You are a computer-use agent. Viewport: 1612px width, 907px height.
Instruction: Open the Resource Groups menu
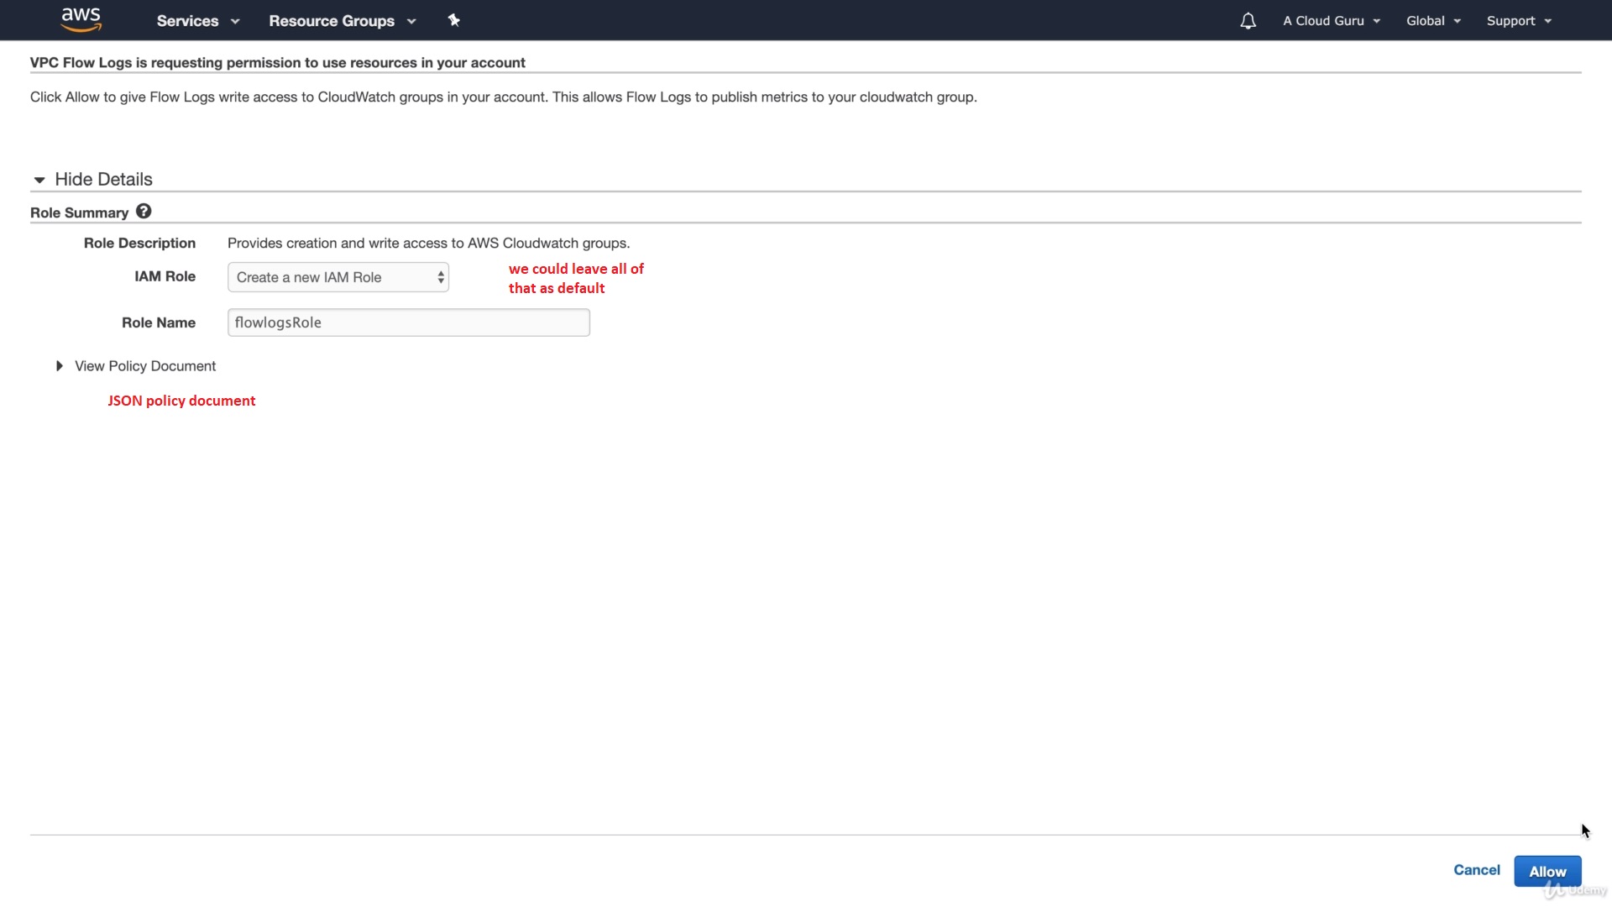pos(332,21)
